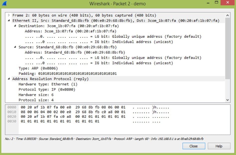This screenshot has width=236, height=155.
Task: Click scroll down arrow in detail tree
Action: (x=228, y=100)
